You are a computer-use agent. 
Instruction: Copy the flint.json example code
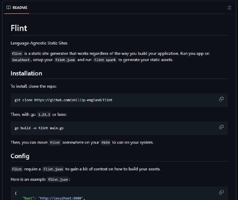[221, 192]
